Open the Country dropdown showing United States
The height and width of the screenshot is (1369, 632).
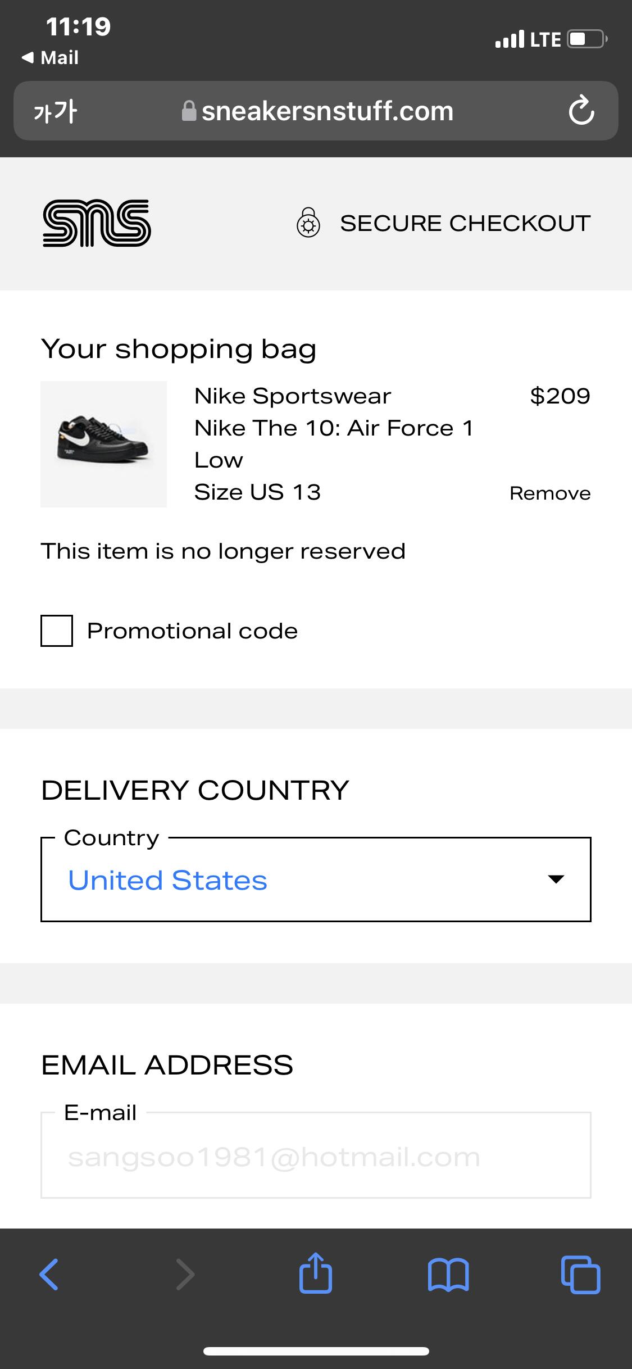(303, 880)
